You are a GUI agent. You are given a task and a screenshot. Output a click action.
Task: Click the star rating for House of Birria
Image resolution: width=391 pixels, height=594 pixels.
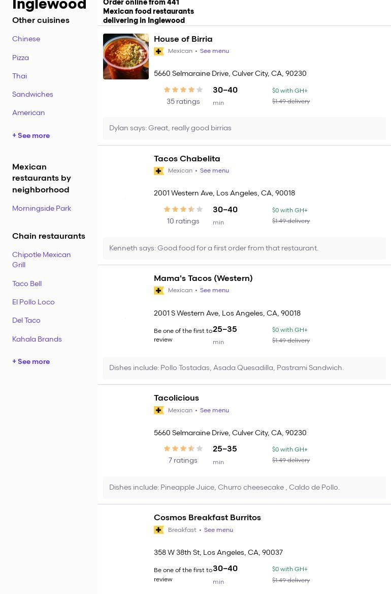point(183,90)
